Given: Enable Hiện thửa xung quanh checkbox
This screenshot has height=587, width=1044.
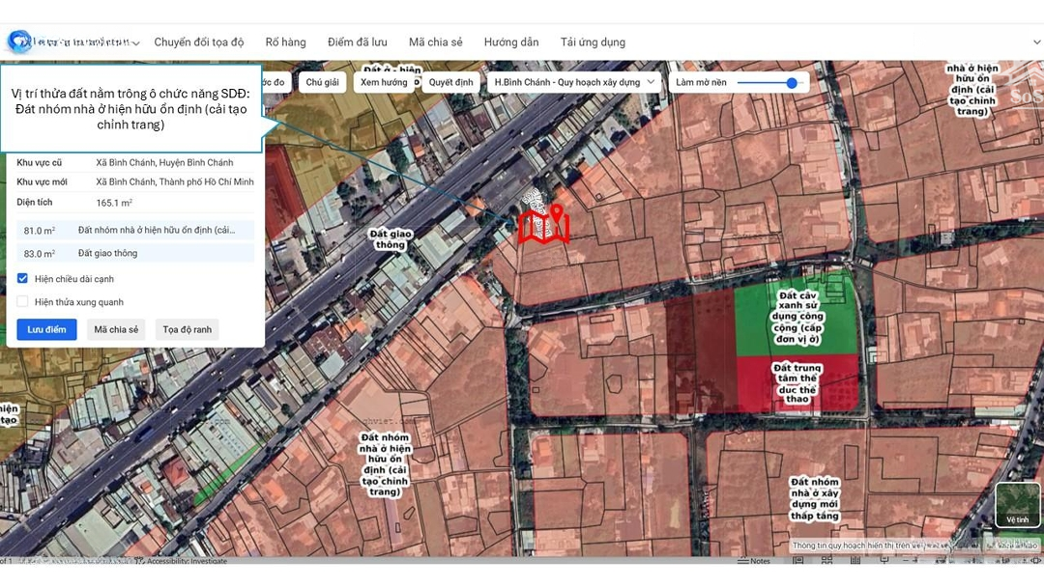Looking at the screenshot, I should click(22, 302).
